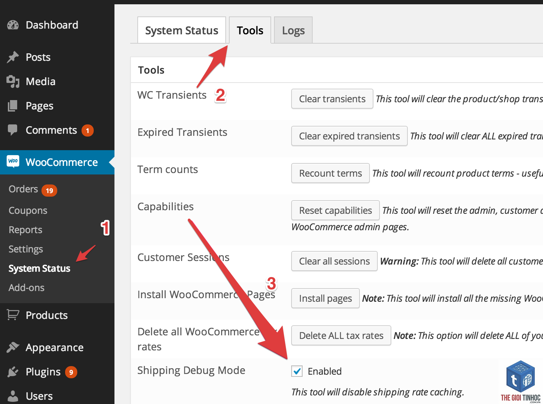Toggle the Shipping Debug Mode Enabled checkbox
543x404 pixels.
[297, 371]
